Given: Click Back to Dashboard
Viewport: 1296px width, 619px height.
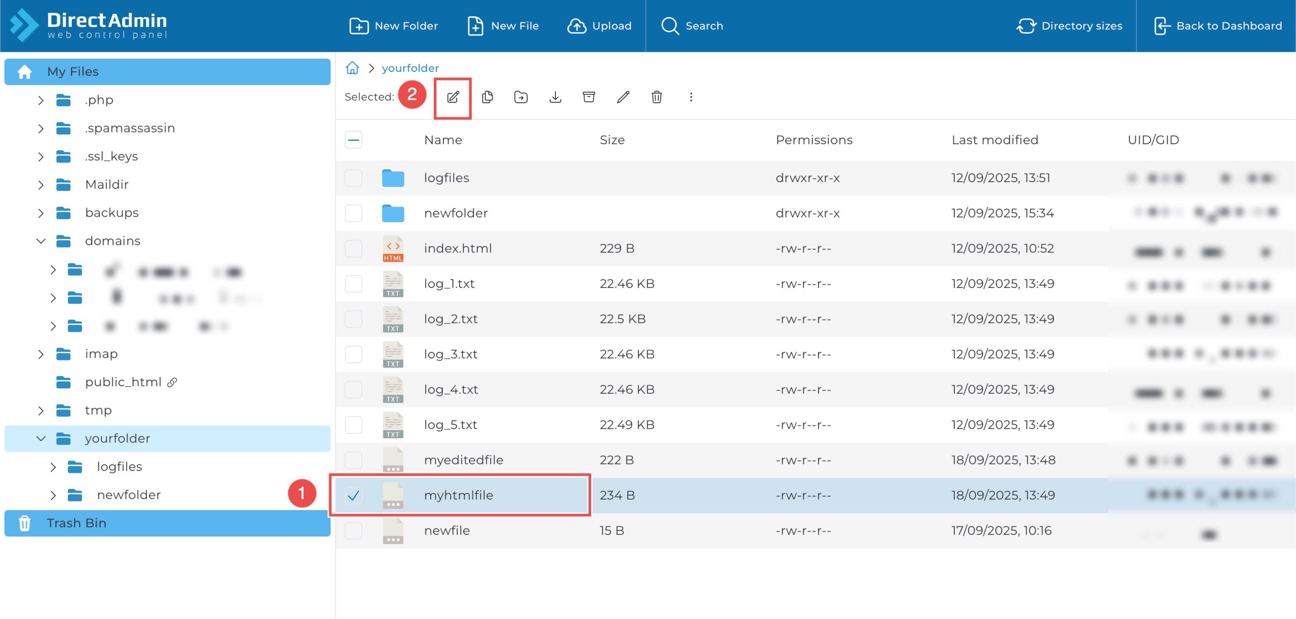Looking at the screenshot, I should tap(1218, 26).
